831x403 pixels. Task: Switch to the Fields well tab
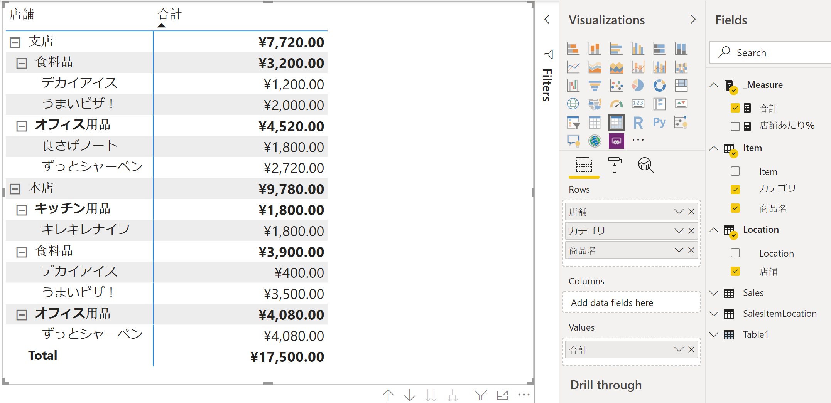(584, 165)
